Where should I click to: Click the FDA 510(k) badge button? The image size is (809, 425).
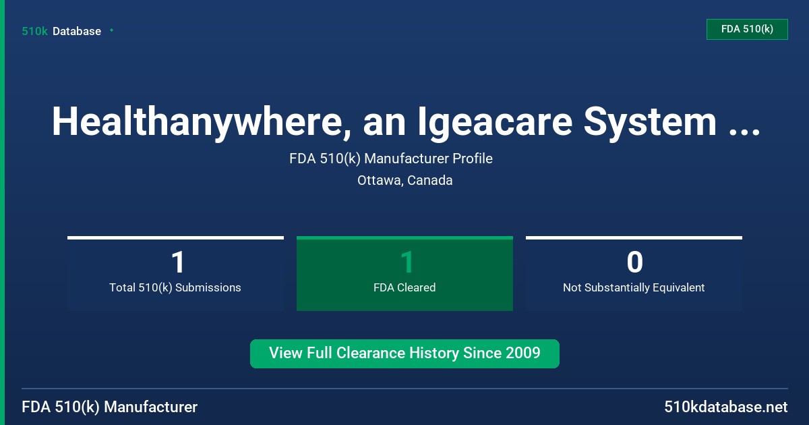point(747,29)
